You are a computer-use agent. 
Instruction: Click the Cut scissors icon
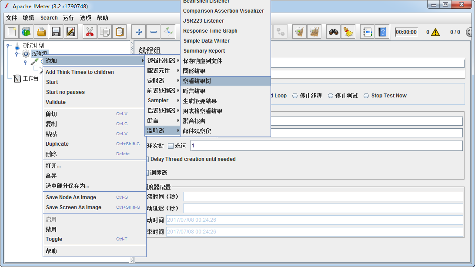[90, 32]
